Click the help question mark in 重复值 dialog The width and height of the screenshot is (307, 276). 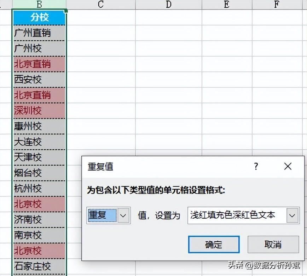(256, 166)
